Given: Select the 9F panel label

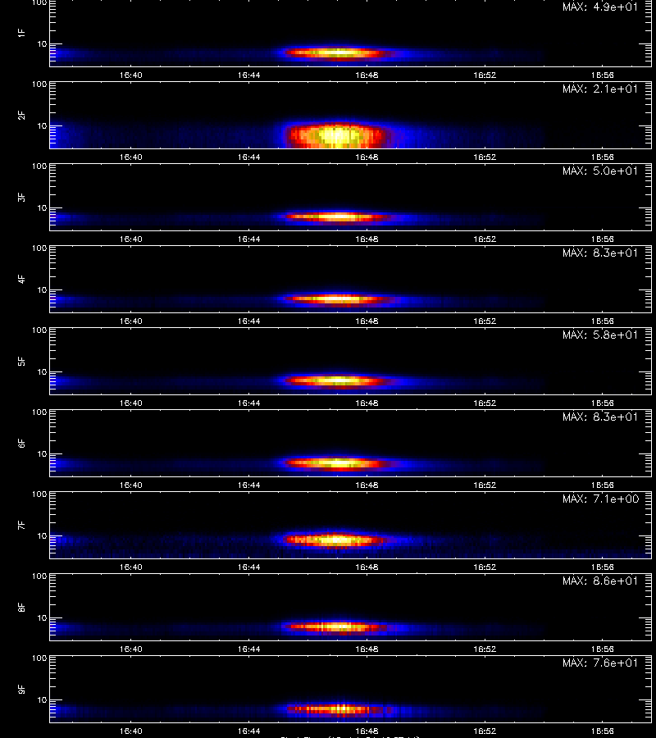Looking at the screenshot, I should [x=21, y=689].
